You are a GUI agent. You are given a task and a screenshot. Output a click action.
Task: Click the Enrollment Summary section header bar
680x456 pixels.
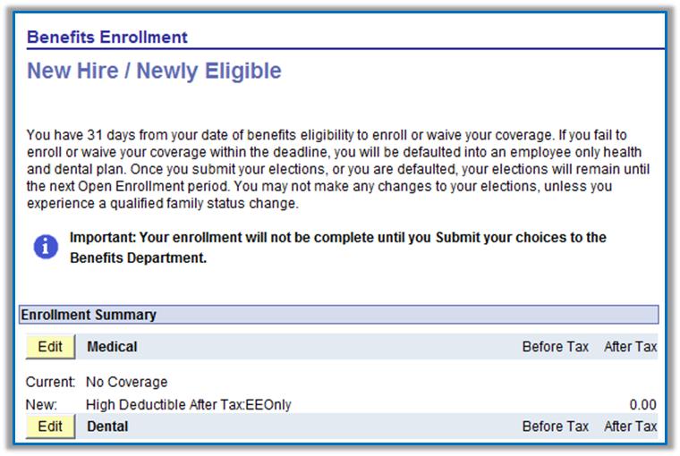tap(339, 315)
